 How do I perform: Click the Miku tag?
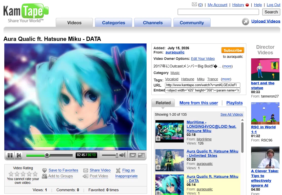pos(200,79)
